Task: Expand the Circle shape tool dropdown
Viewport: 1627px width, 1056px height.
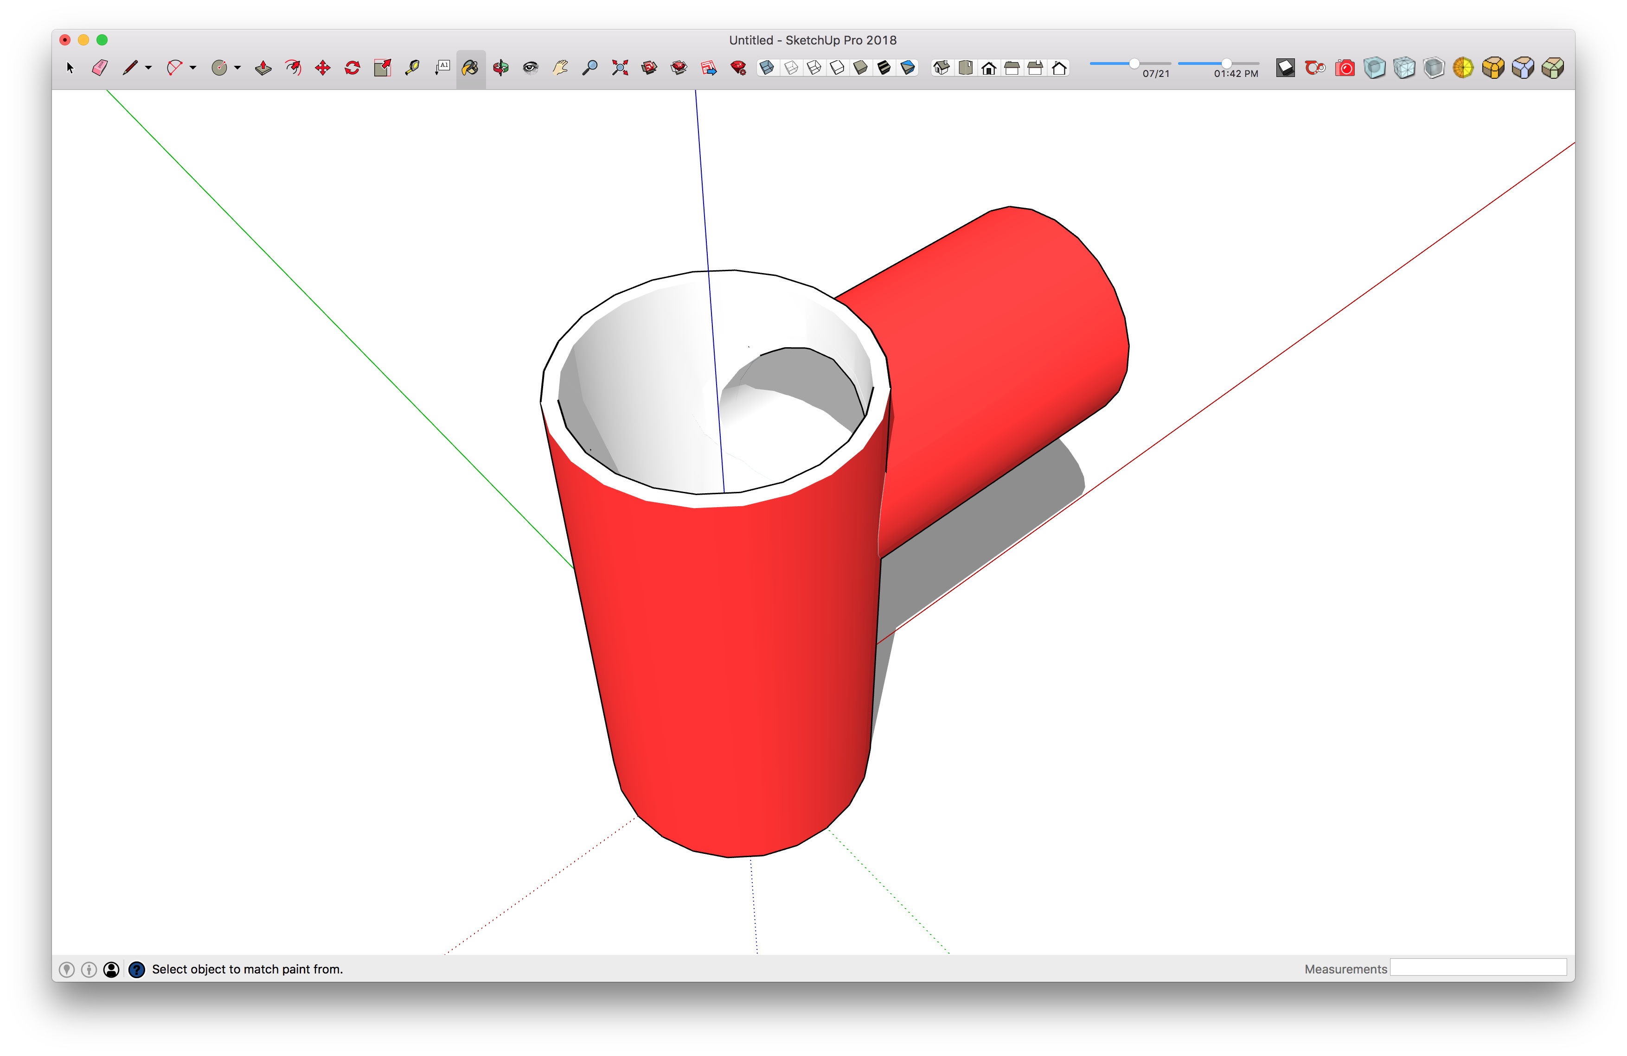Action: click(238, 68)
